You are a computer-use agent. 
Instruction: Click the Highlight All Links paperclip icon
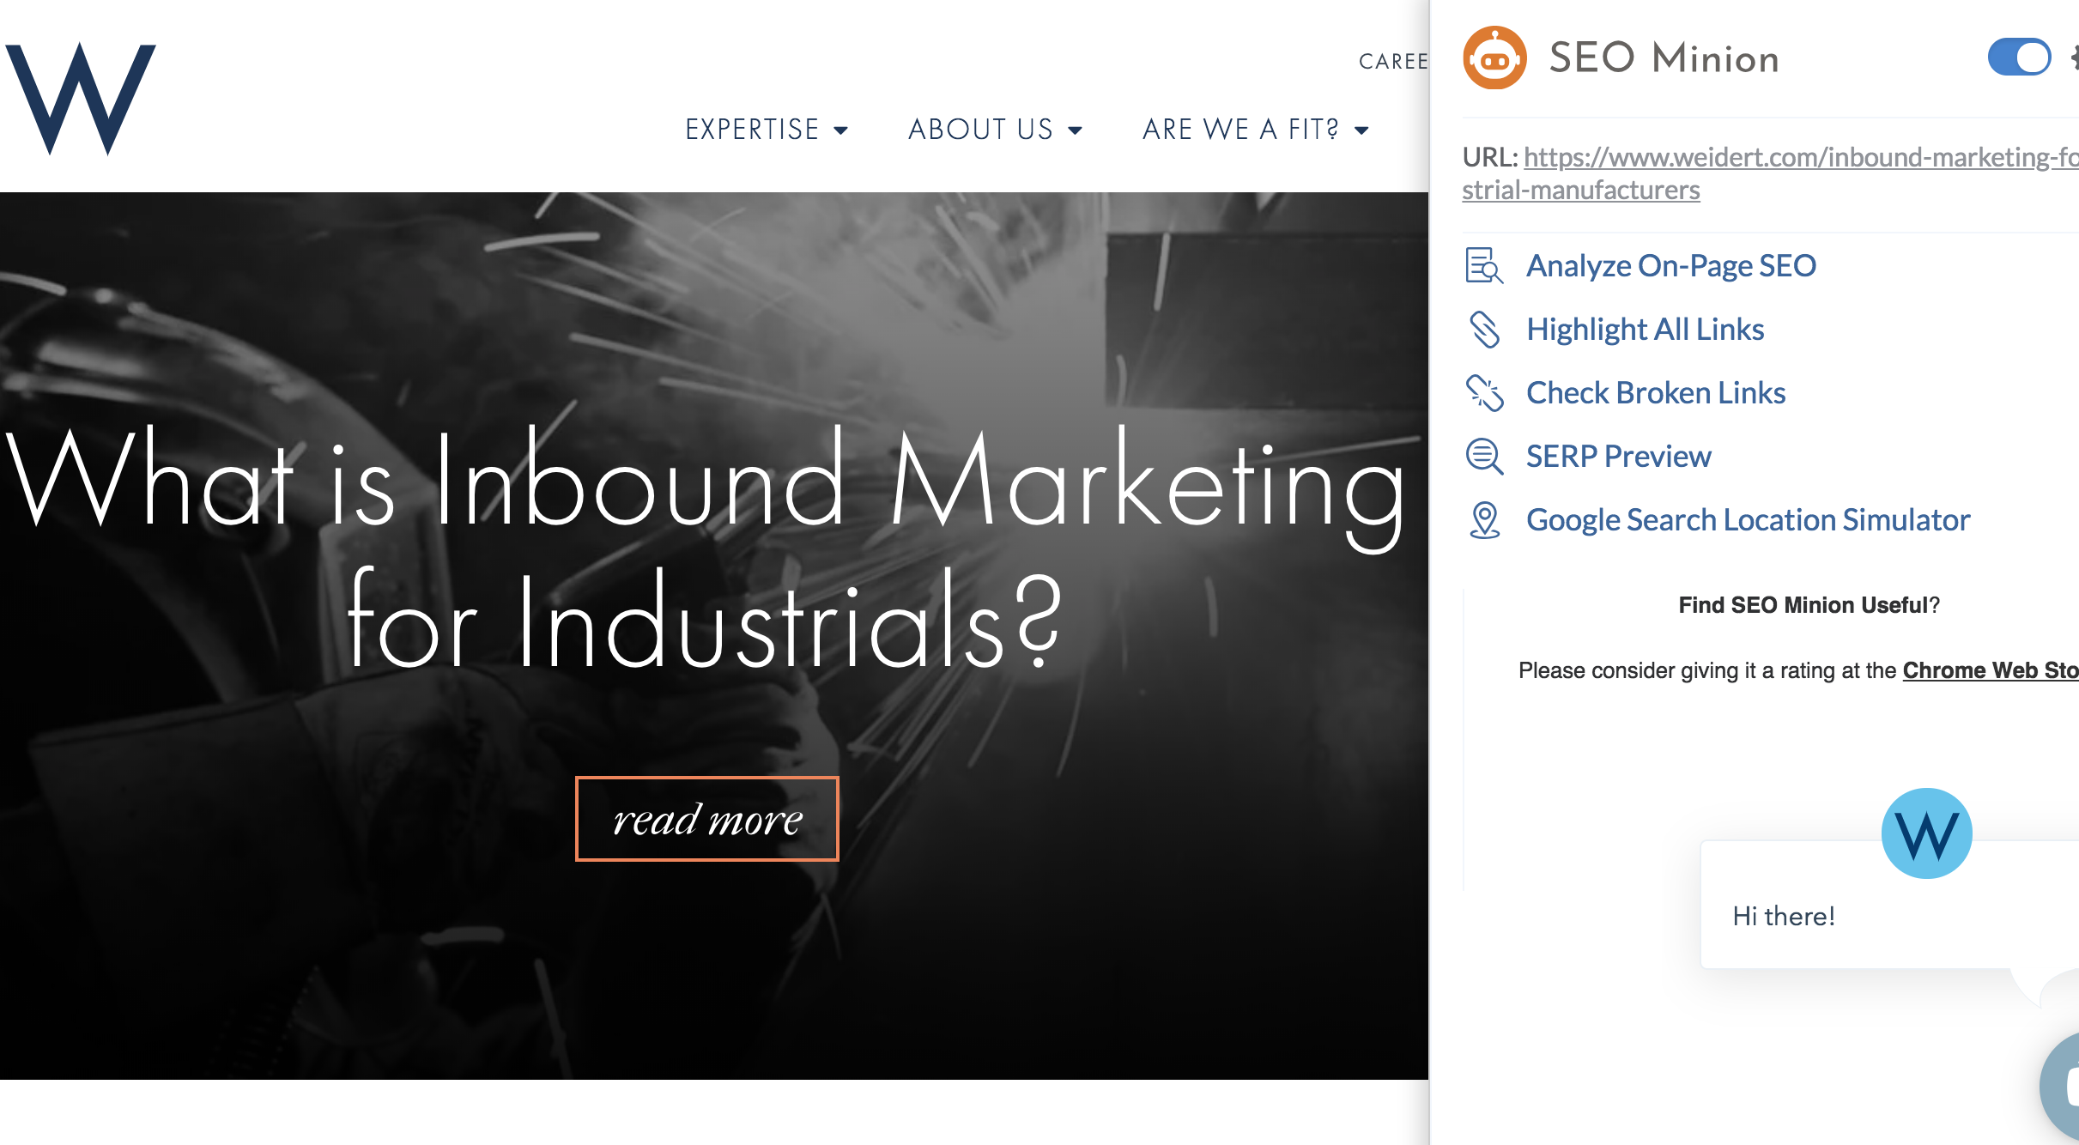1484,330
